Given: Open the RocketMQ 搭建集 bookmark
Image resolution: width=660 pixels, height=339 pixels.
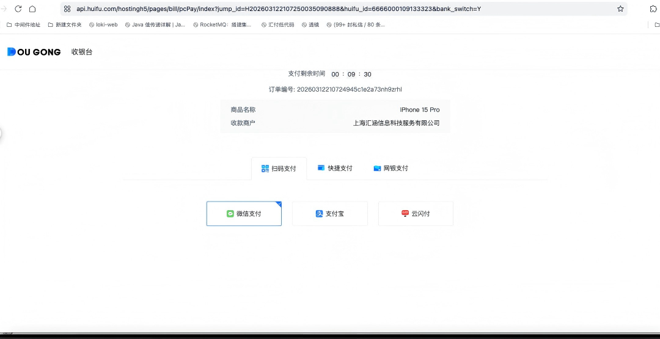Looking at the screenshot, I should pyautogui.click(x=222, y=25).
